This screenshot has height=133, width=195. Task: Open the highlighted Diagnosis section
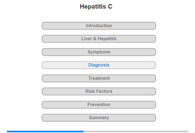point(99,65)
